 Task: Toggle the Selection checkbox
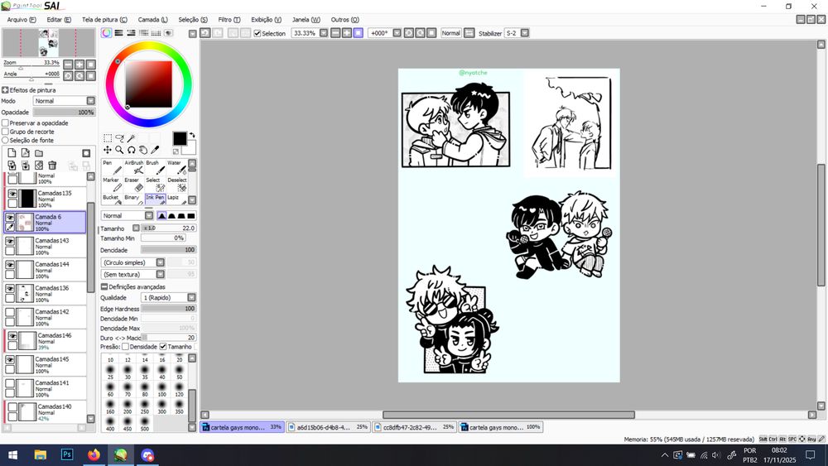(x=258, y=33)
